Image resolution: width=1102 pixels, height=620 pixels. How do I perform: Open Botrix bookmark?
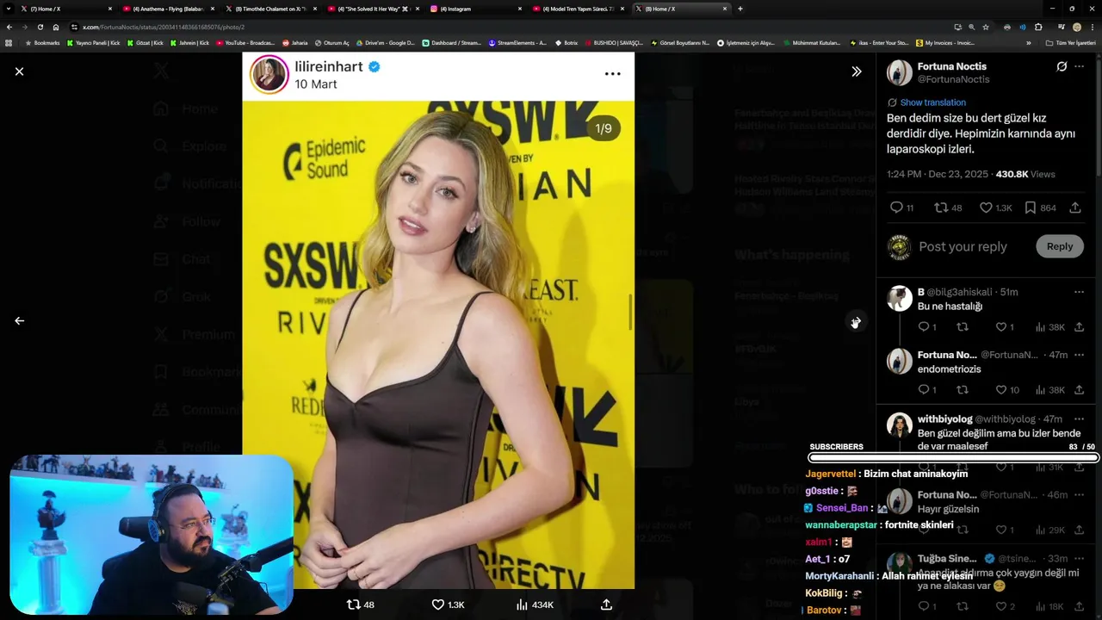566,42
